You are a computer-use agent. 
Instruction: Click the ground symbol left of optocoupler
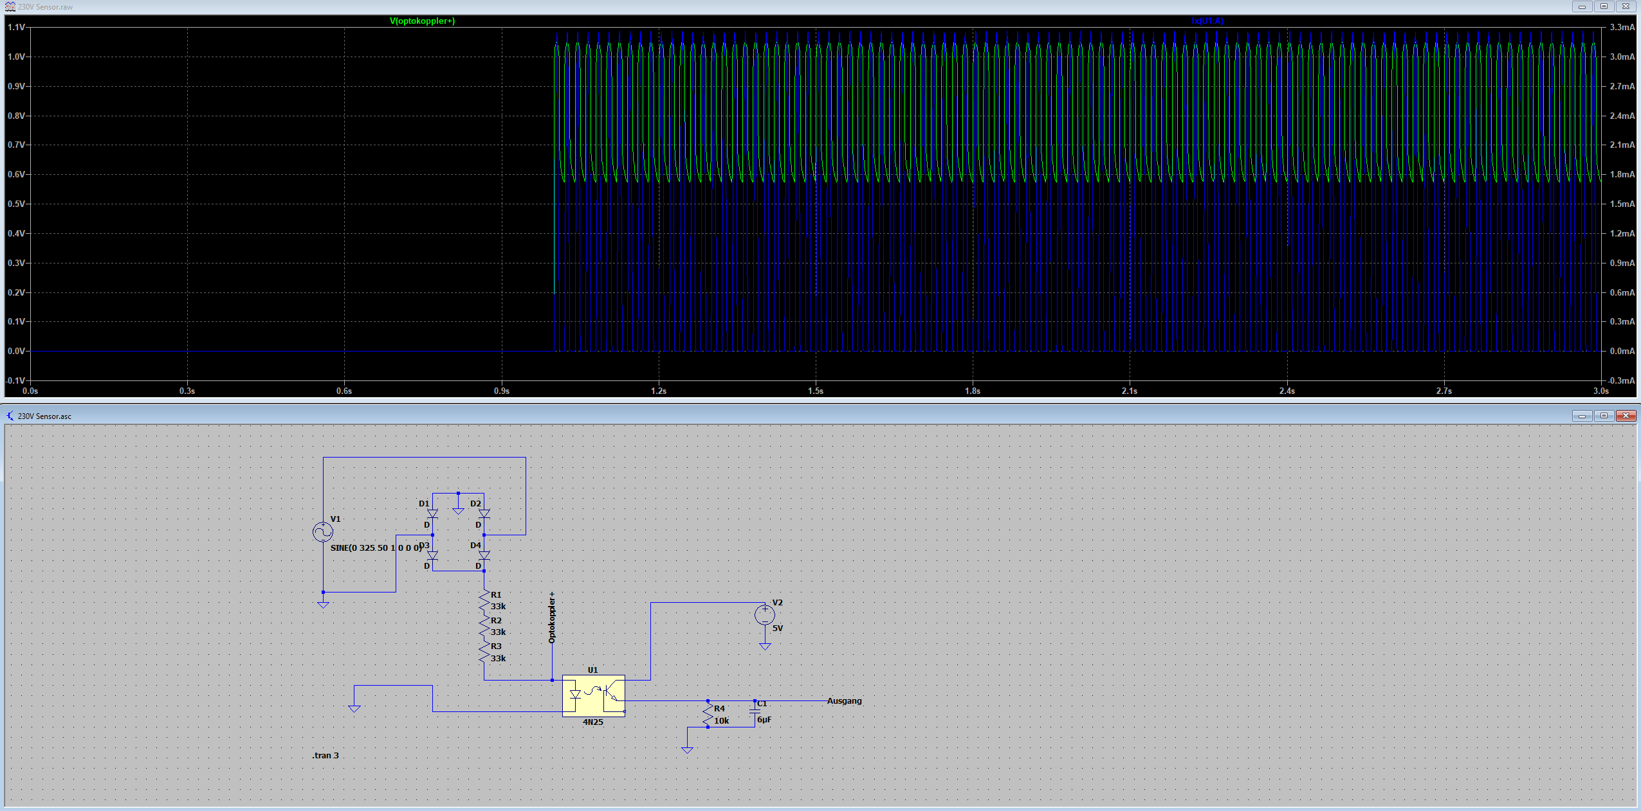click(x=354, y=709)
